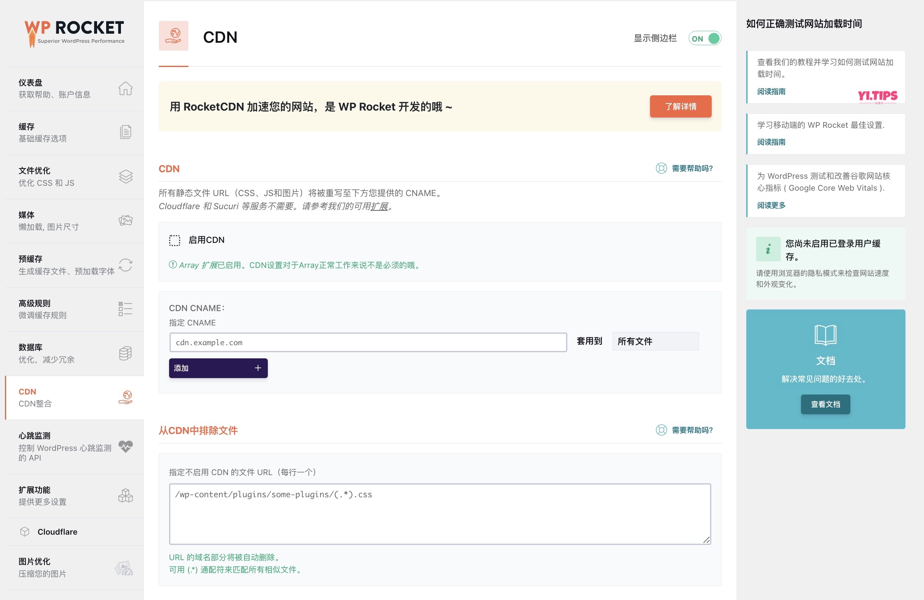Screen dimensions: 924x600
Task: Open the 心跳监测 menu item
Action: point(74,447)
